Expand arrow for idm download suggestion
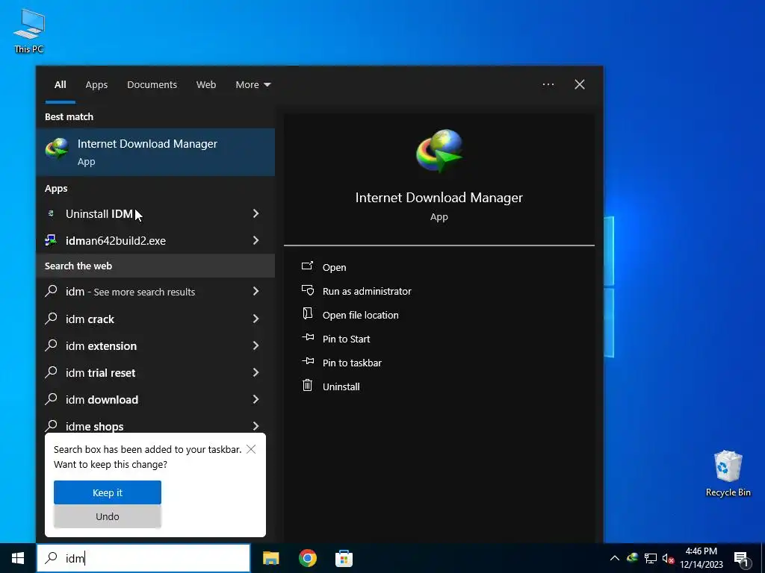Image resolution: width=765 pixels, height=573 pixels. point(255,399)
